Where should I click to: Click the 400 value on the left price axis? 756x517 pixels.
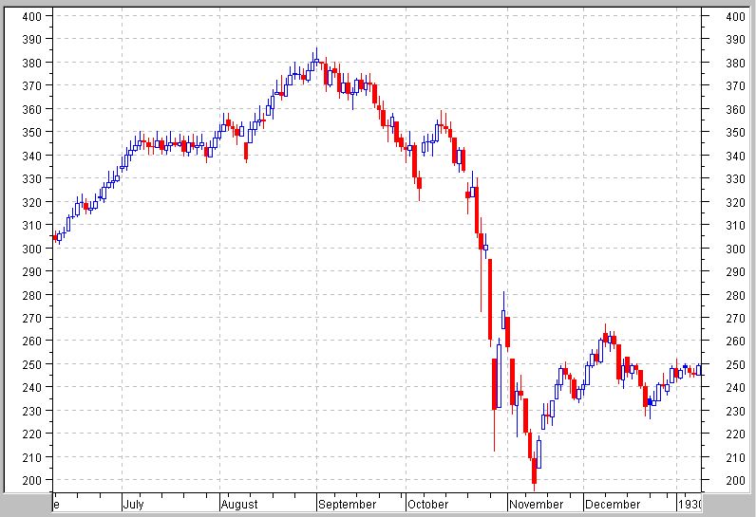point(32,16)
